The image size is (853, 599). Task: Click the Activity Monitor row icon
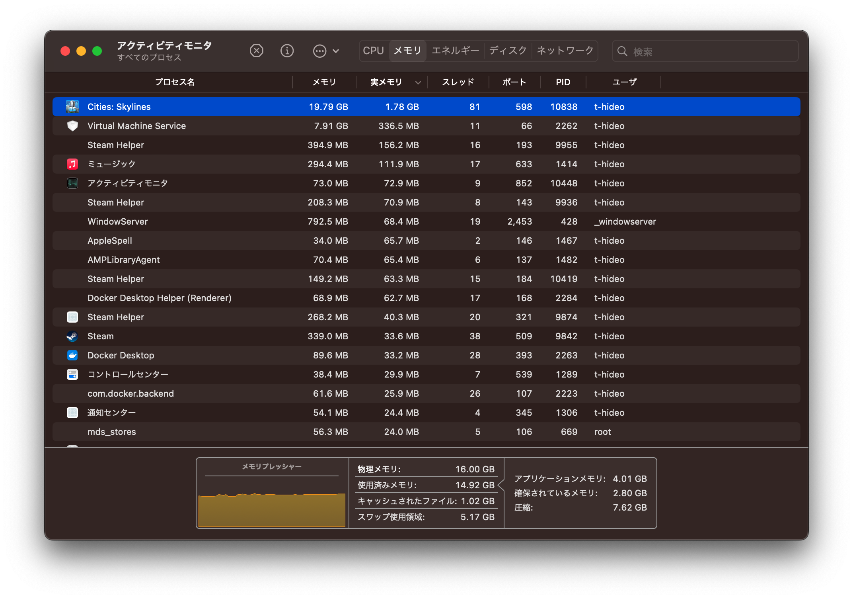[x=72, y=183]
